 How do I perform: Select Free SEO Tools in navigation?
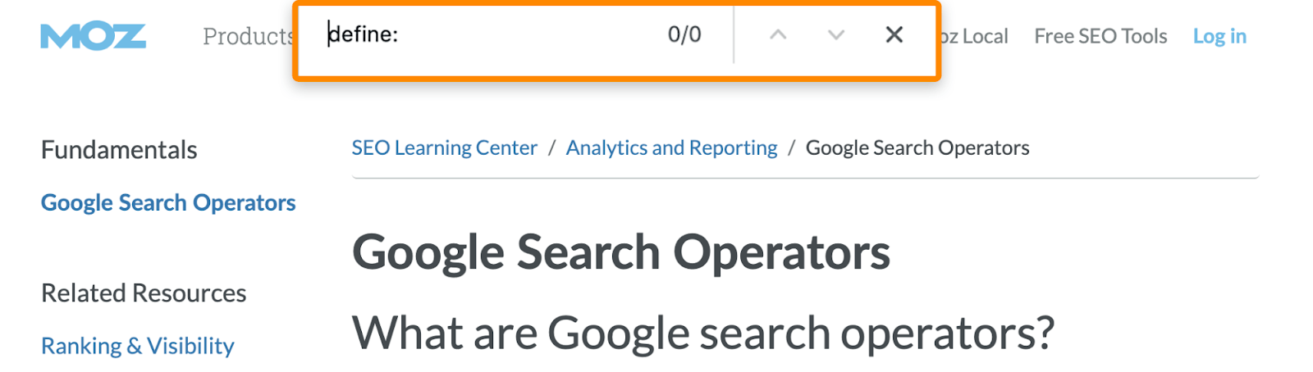pyautogui.click(x=1100, y=36)
